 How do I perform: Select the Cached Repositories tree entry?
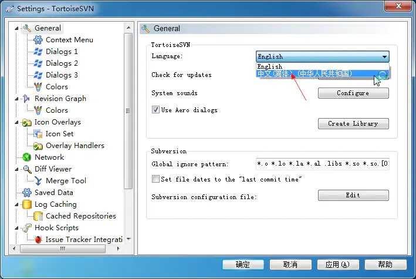(x=81, y=216)
